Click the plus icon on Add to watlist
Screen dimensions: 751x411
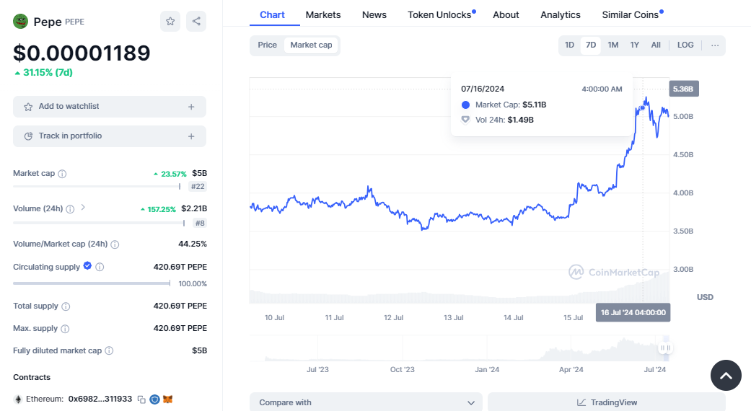pos(191,107)
